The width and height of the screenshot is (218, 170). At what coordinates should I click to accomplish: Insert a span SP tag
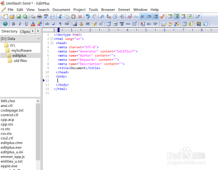click(155, 24)
